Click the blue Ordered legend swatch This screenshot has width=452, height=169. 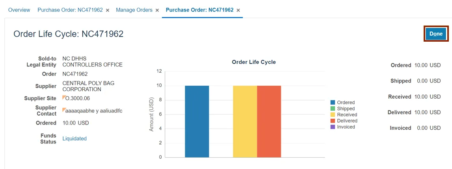[x=333, y=103]
